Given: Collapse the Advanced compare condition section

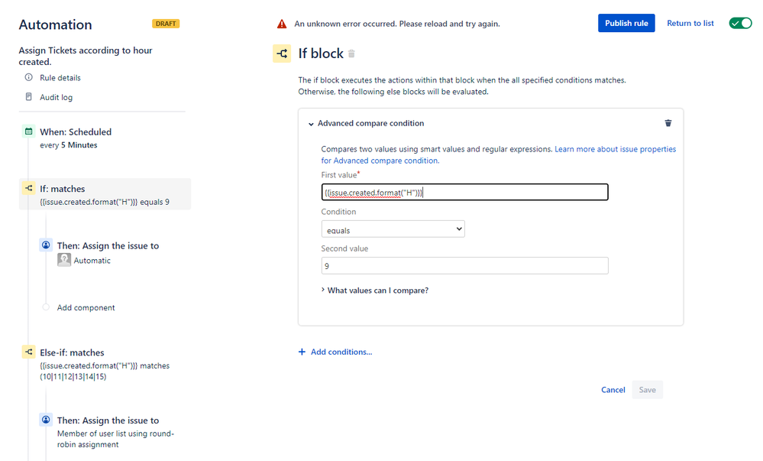Looking at the screenshot, I should (x=312, y=123).
